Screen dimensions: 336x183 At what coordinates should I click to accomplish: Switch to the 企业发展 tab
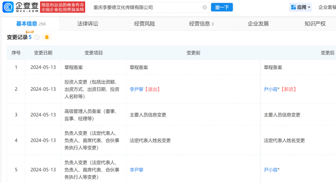[258, 24]
